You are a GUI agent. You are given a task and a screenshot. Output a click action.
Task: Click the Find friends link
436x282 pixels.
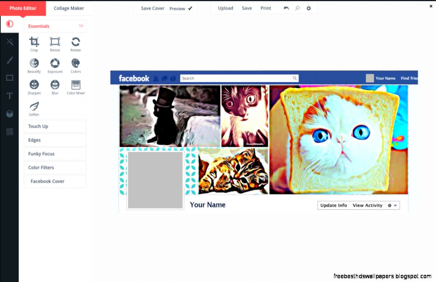(409, 78)
